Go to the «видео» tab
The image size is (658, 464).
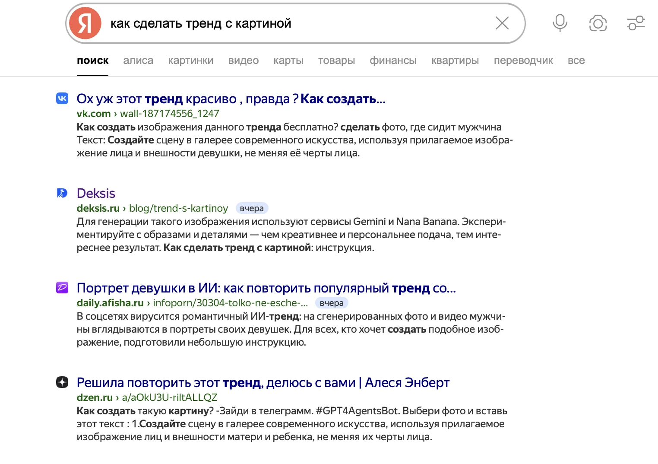243,60
